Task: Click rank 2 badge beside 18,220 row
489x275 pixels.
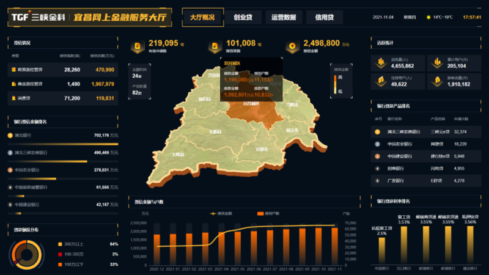Action: pyautogui.click(x=377, y=144)
